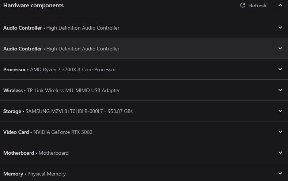Expand the highlighted second Audio Controller chevron
288x181 pixels.
pos(280,49)
